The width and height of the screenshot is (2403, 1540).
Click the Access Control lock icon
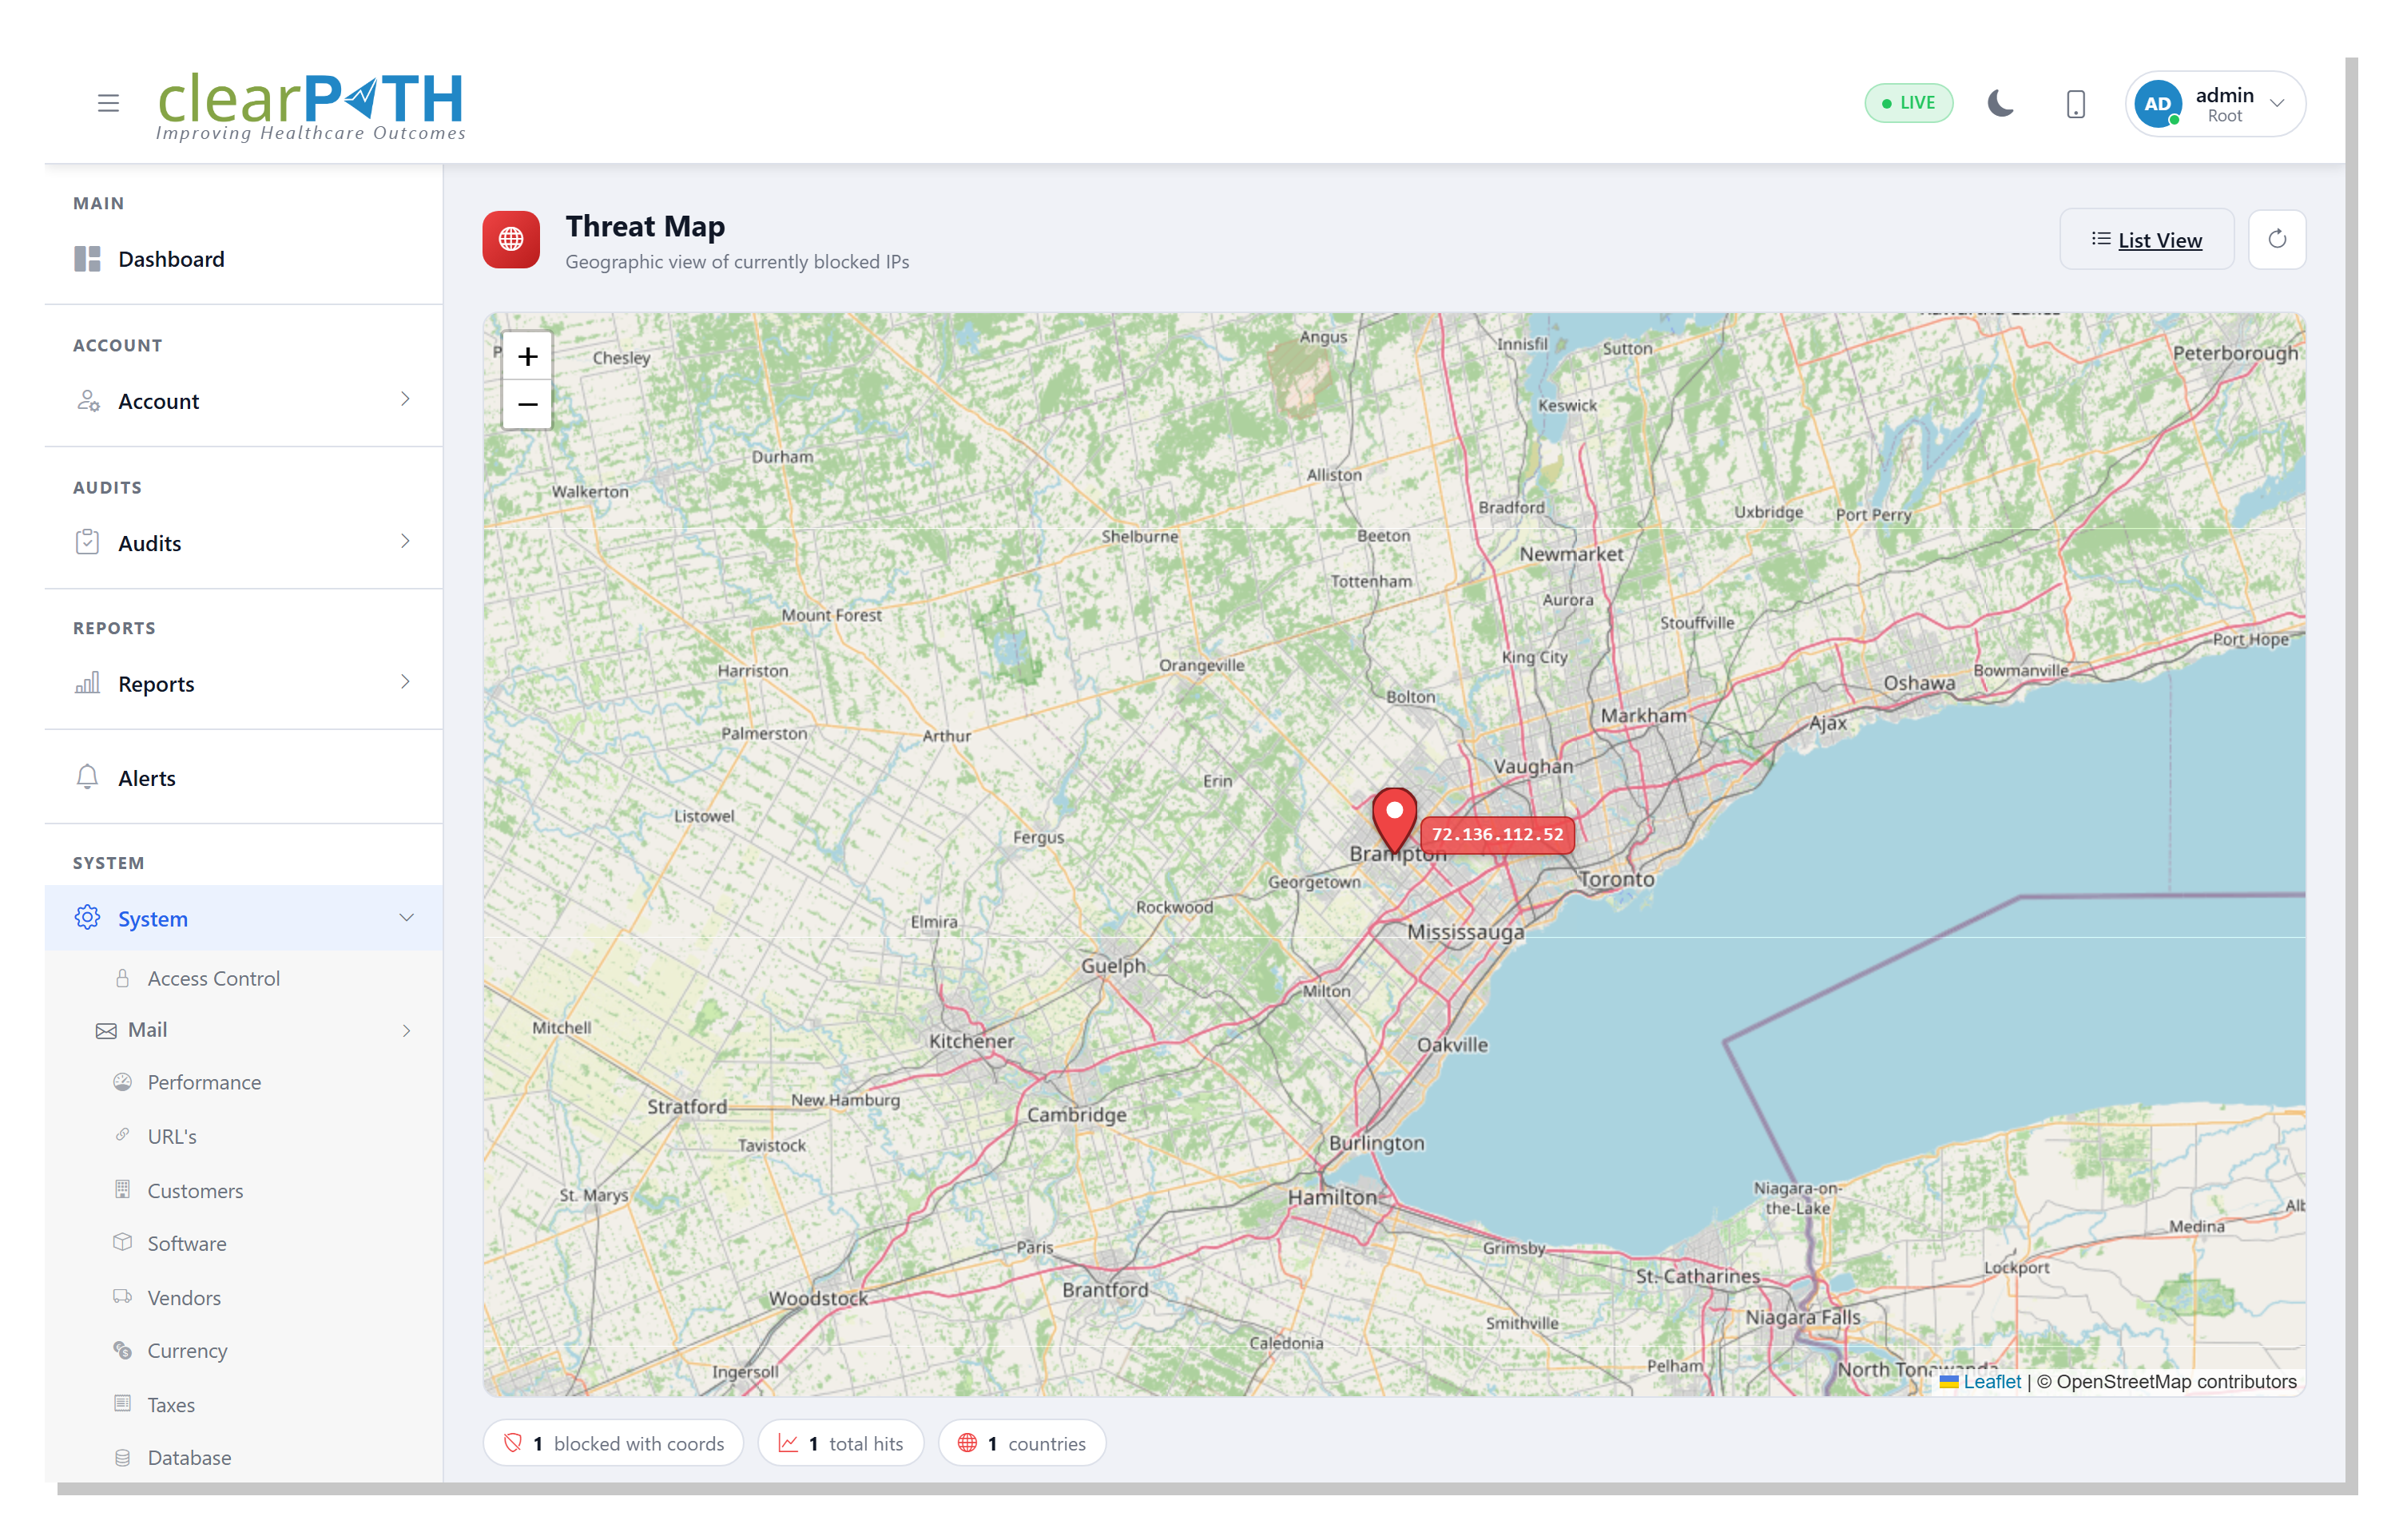(122, 978)
